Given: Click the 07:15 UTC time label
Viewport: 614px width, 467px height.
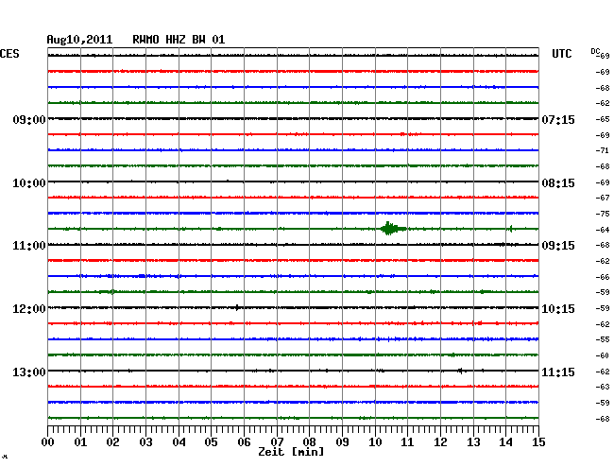Looking at the screenshot, I should 558,119.
